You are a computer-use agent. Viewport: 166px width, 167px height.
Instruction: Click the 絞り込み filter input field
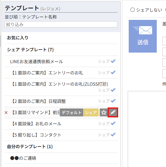61,24
